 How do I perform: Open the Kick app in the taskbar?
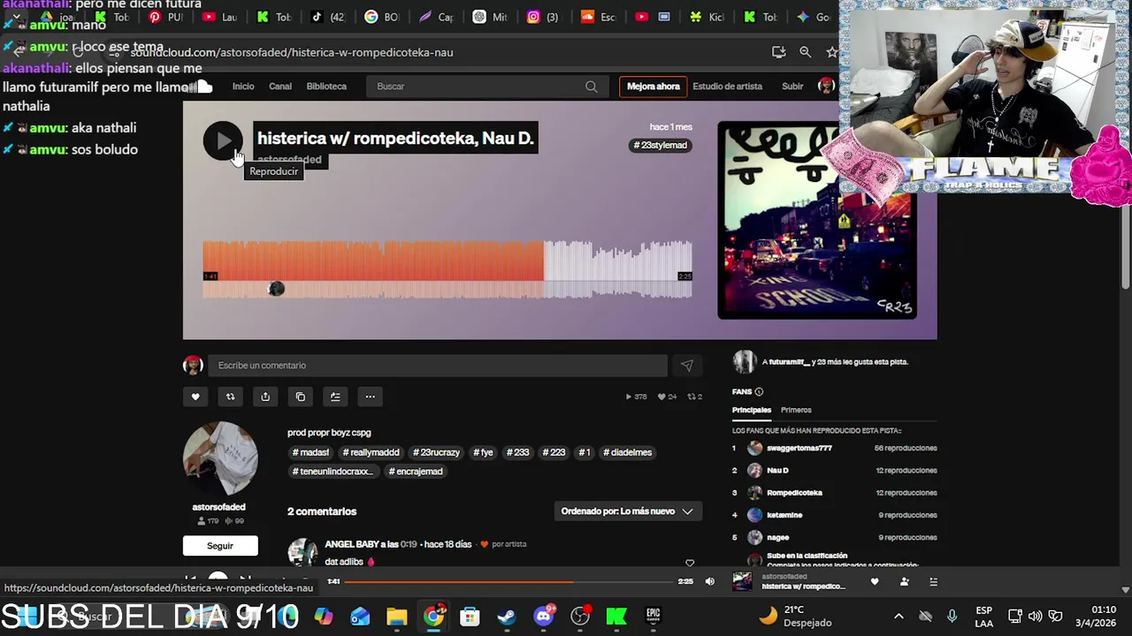[x=616, y=616]
